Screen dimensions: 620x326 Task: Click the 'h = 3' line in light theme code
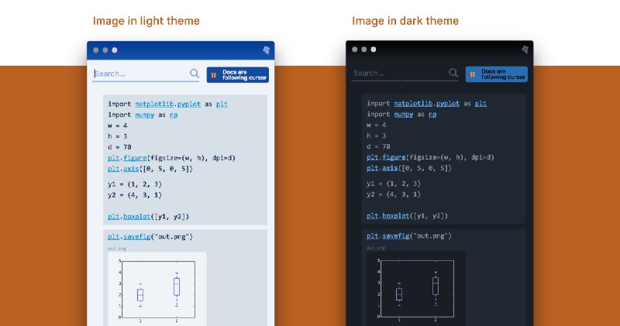(x=118, y=136)
